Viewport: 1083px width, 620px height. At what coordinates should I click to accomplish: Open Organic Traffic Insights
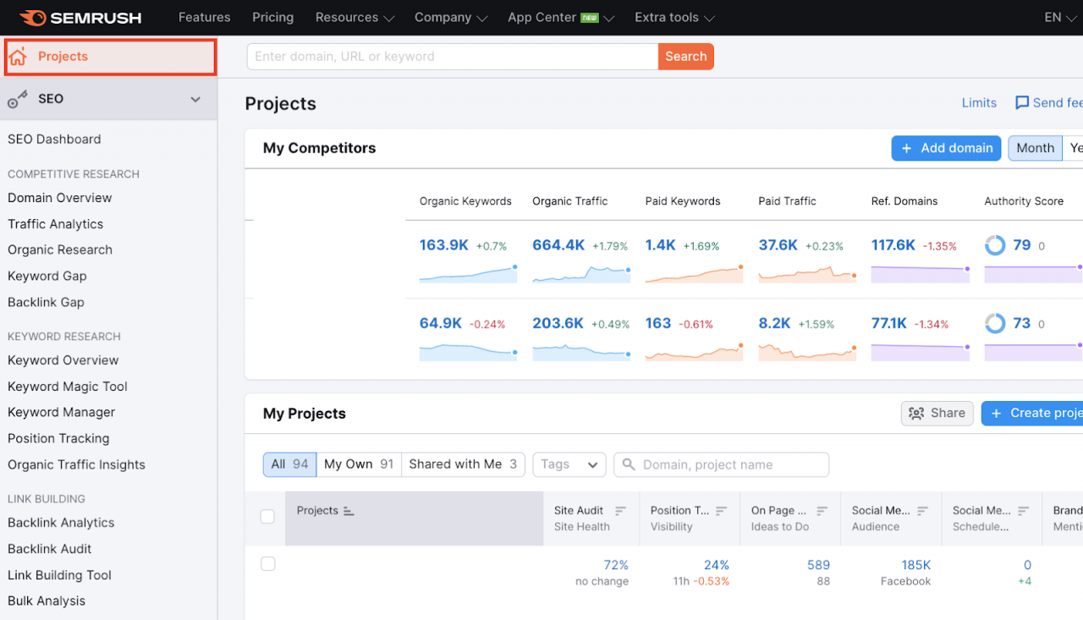(x=77, y=465)
